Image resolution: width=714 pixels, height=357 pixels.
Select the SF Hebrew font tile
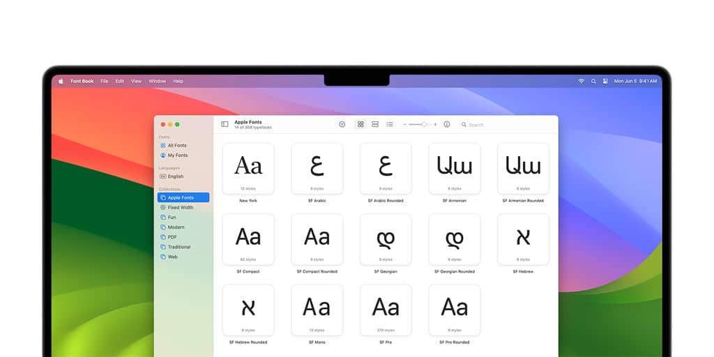tap(523, 240)
